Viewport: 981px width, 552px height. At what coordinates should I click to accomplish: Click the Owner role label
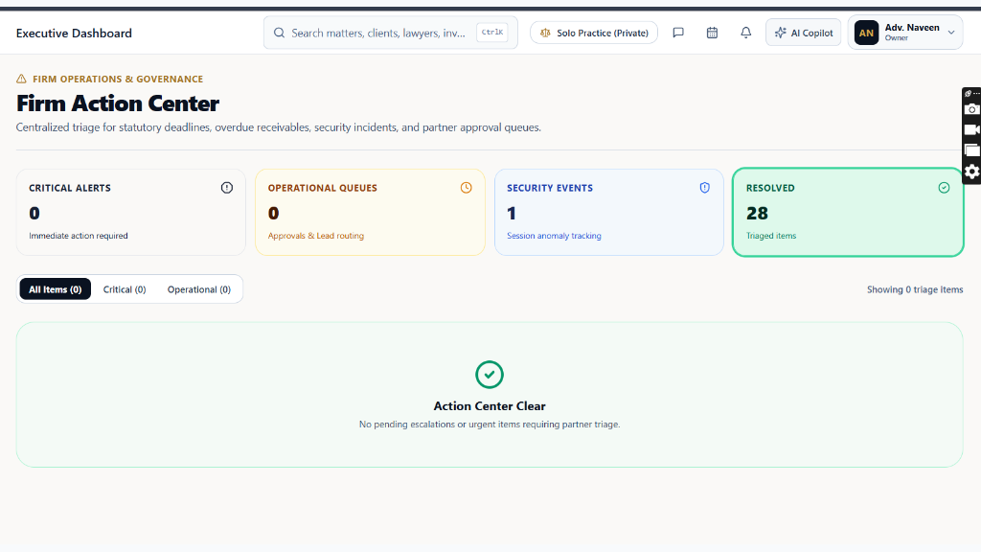tap(896, 38)
